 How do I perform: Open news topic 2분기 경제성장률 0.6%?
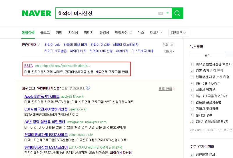pos(212,122)
